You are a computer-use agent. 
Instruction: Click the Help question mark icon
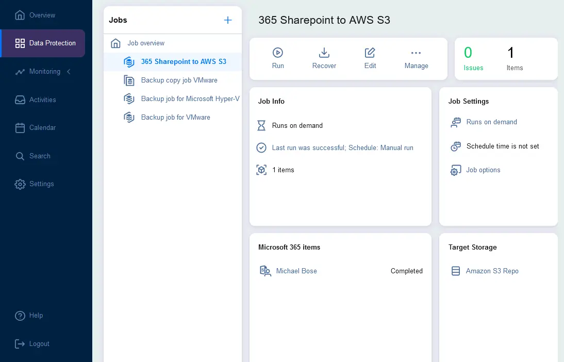[20, 316]
